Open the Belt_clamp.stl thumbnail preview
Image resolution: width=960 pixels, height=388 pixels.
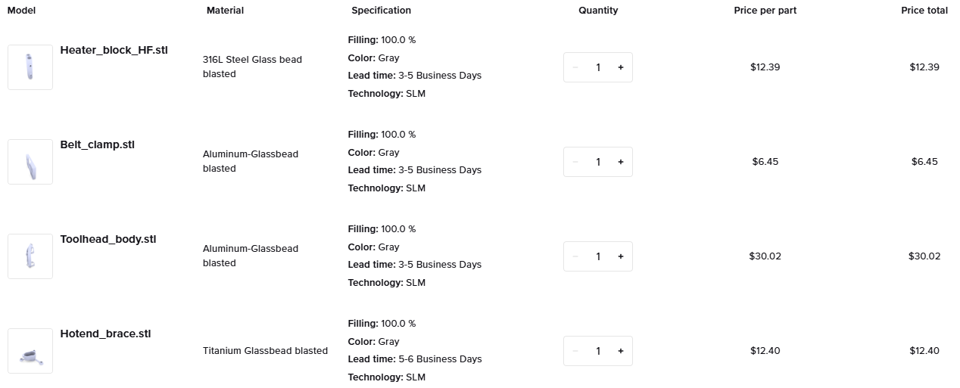coord(30,162)
